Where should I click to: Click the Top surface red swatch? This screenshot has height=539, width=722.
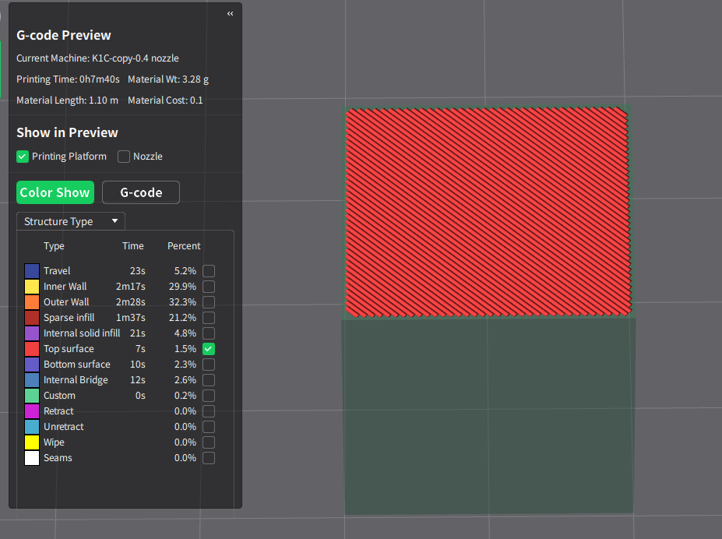click(x=32, y=349)
